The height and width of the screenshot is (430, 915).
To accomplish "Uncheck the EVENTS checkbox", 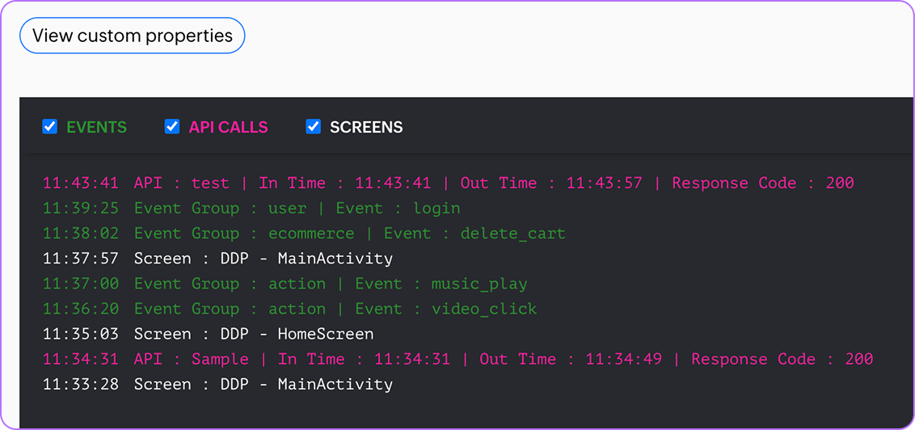I will pos(50,127).
